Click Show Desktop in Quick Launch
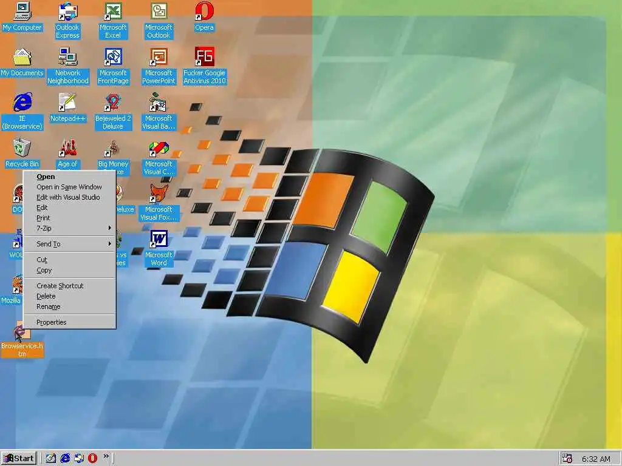This screenshot has width=622, height=466. click(51, 459)
